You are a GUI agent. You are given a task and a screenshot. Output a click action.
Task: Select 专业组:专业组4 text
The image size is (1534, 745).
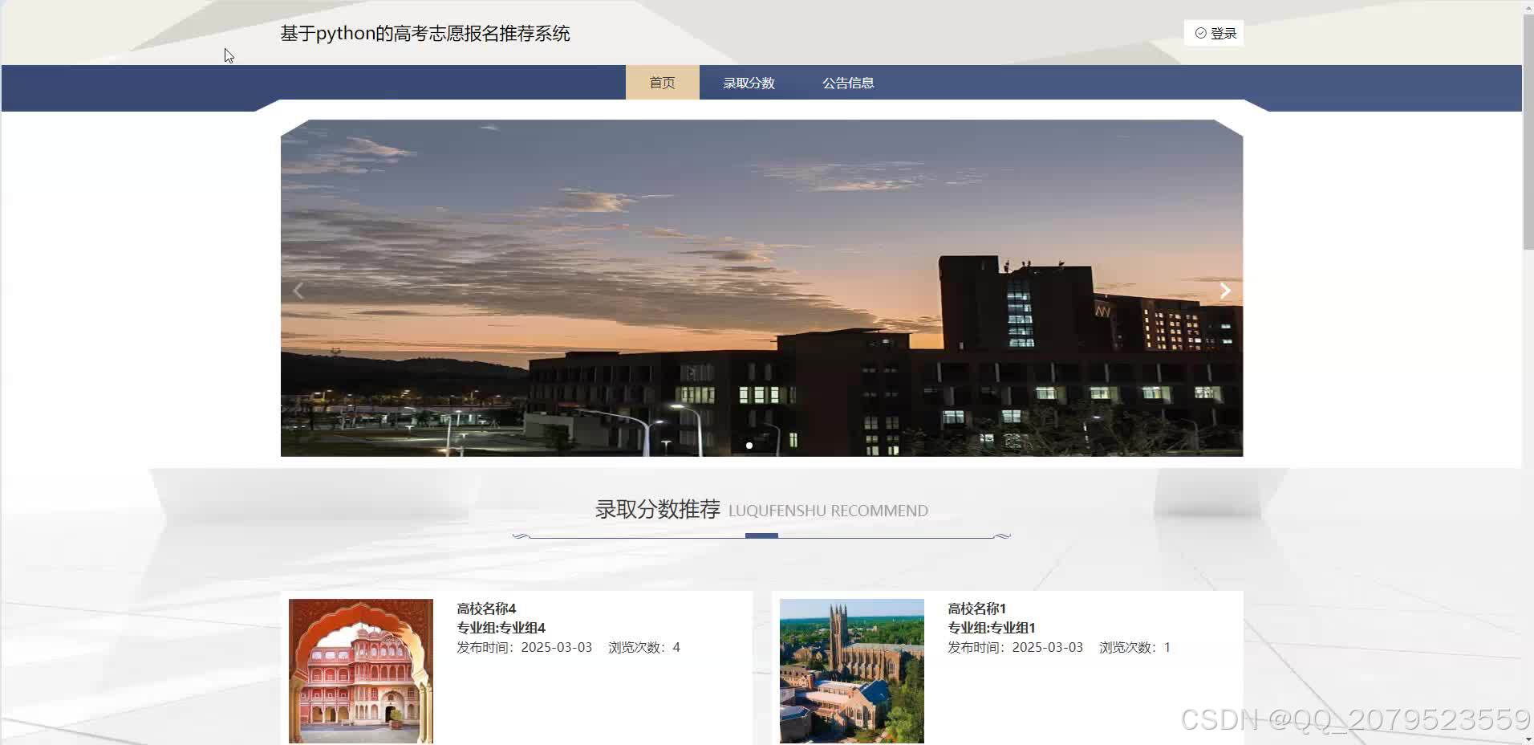501,628
